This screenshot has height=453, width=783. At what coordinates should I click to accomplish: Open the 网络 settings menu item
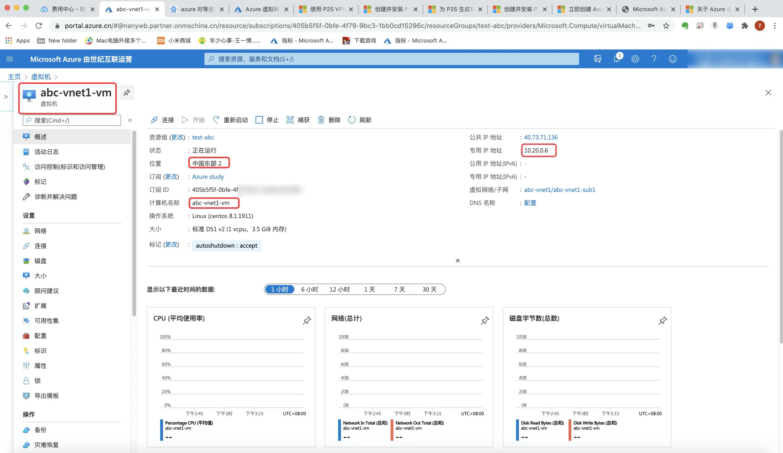40,231
